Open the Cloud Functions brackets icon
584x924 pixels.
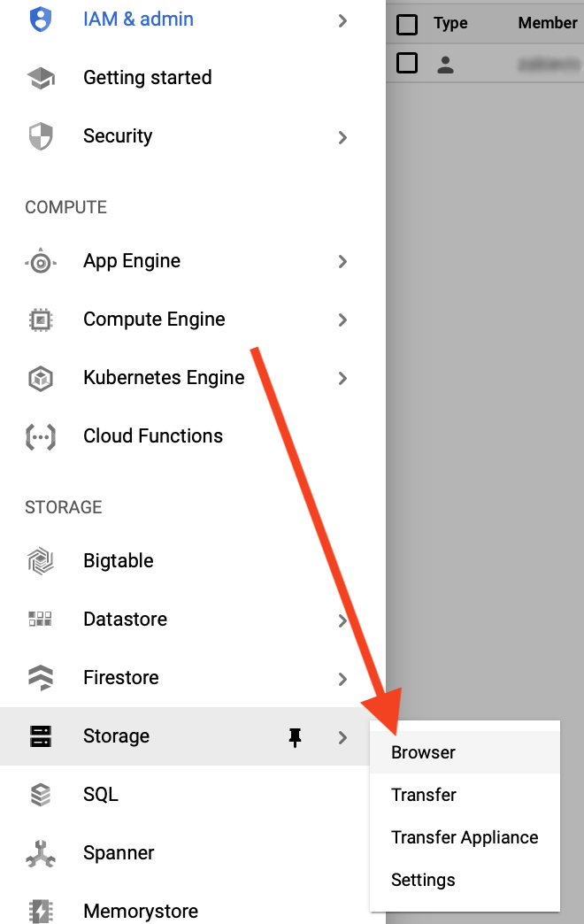[41, 436]
